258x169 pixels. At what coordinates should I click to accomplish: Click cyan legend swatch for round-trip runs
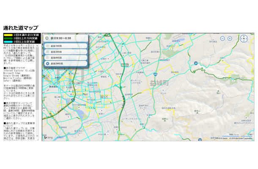pyautogui.click(x=8, y=42)
